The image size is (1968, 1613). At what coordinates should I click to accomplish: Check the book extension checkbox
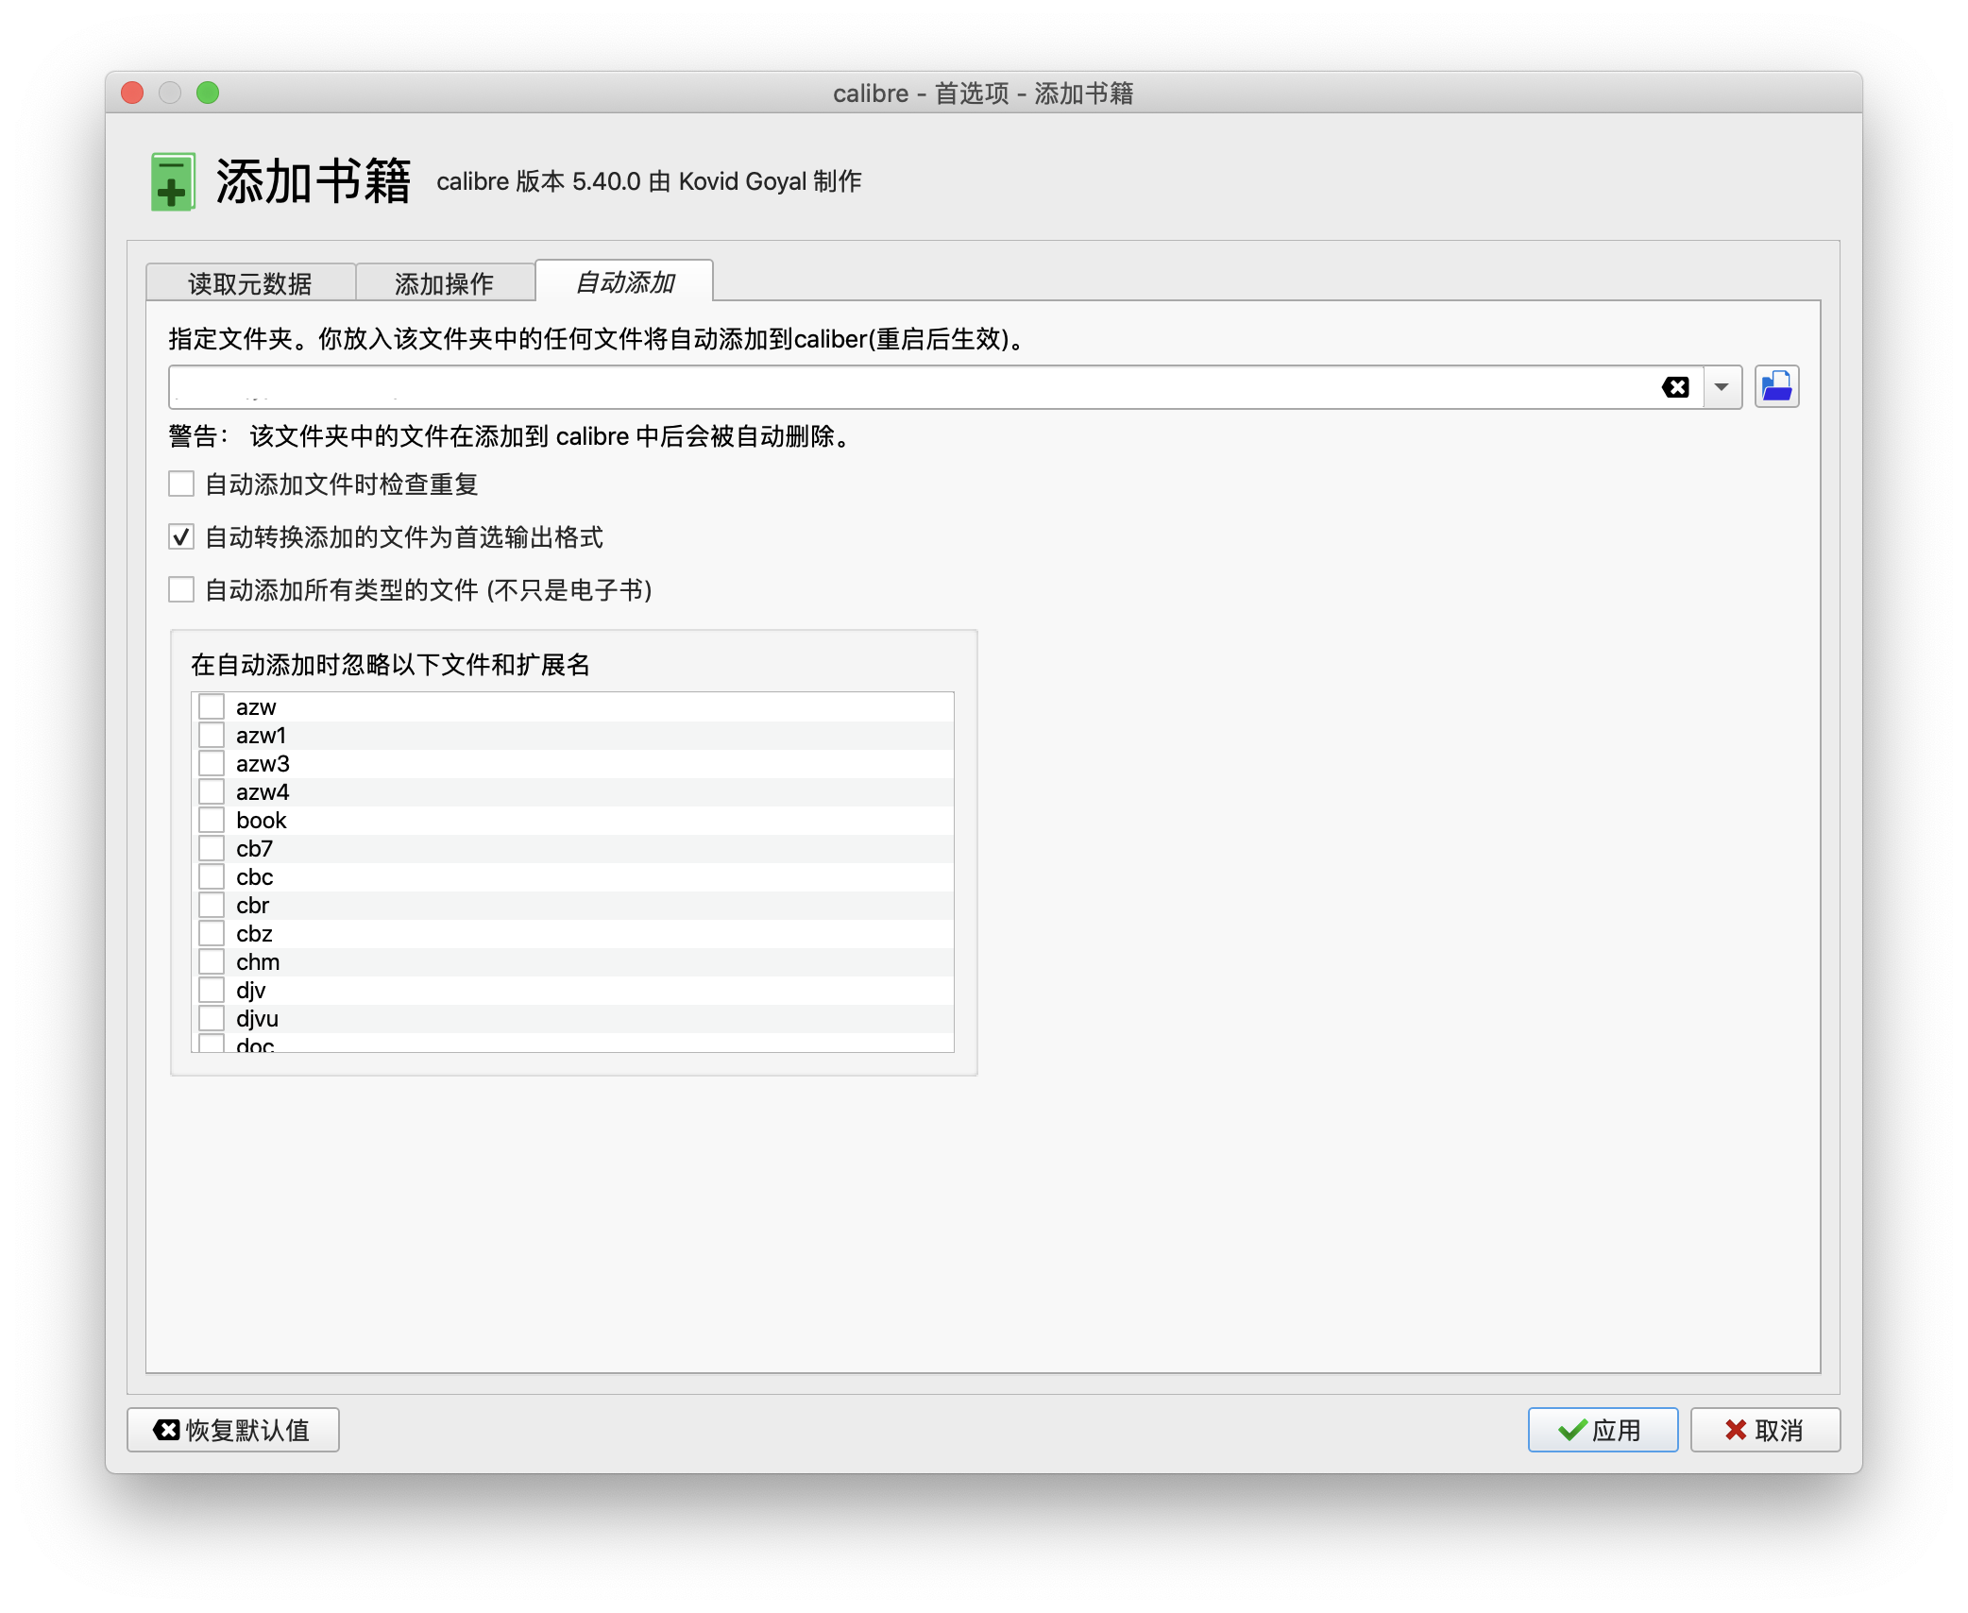click(x=212, y=821)
